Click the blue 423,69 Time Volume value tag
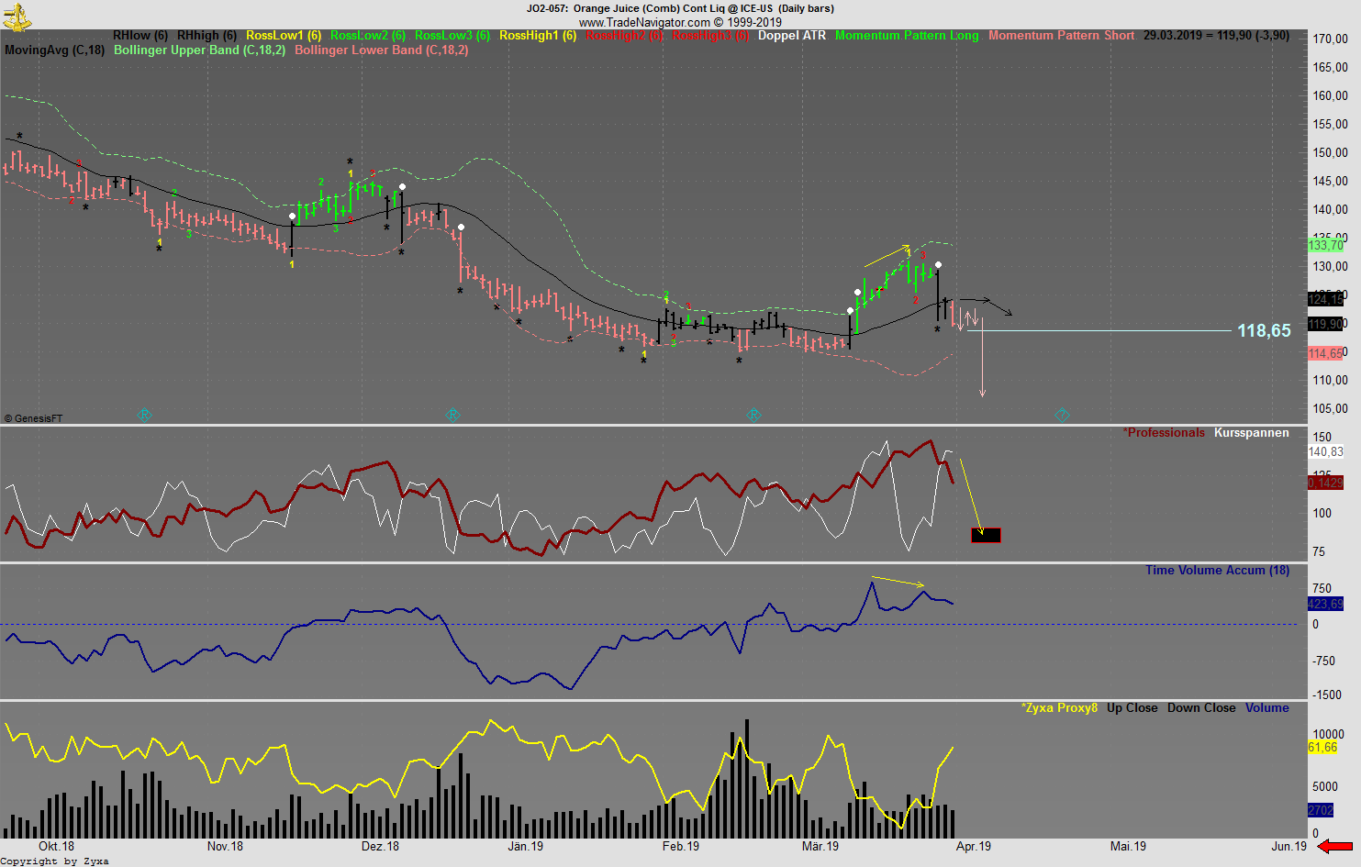Viewport: 1361px width, 867px height. point(1326,604)
